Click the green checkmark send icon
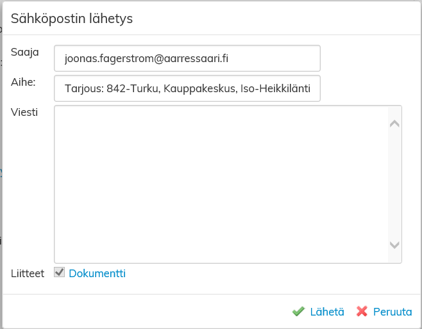Viewport: 422px width, 329px height. pos(298,312)
